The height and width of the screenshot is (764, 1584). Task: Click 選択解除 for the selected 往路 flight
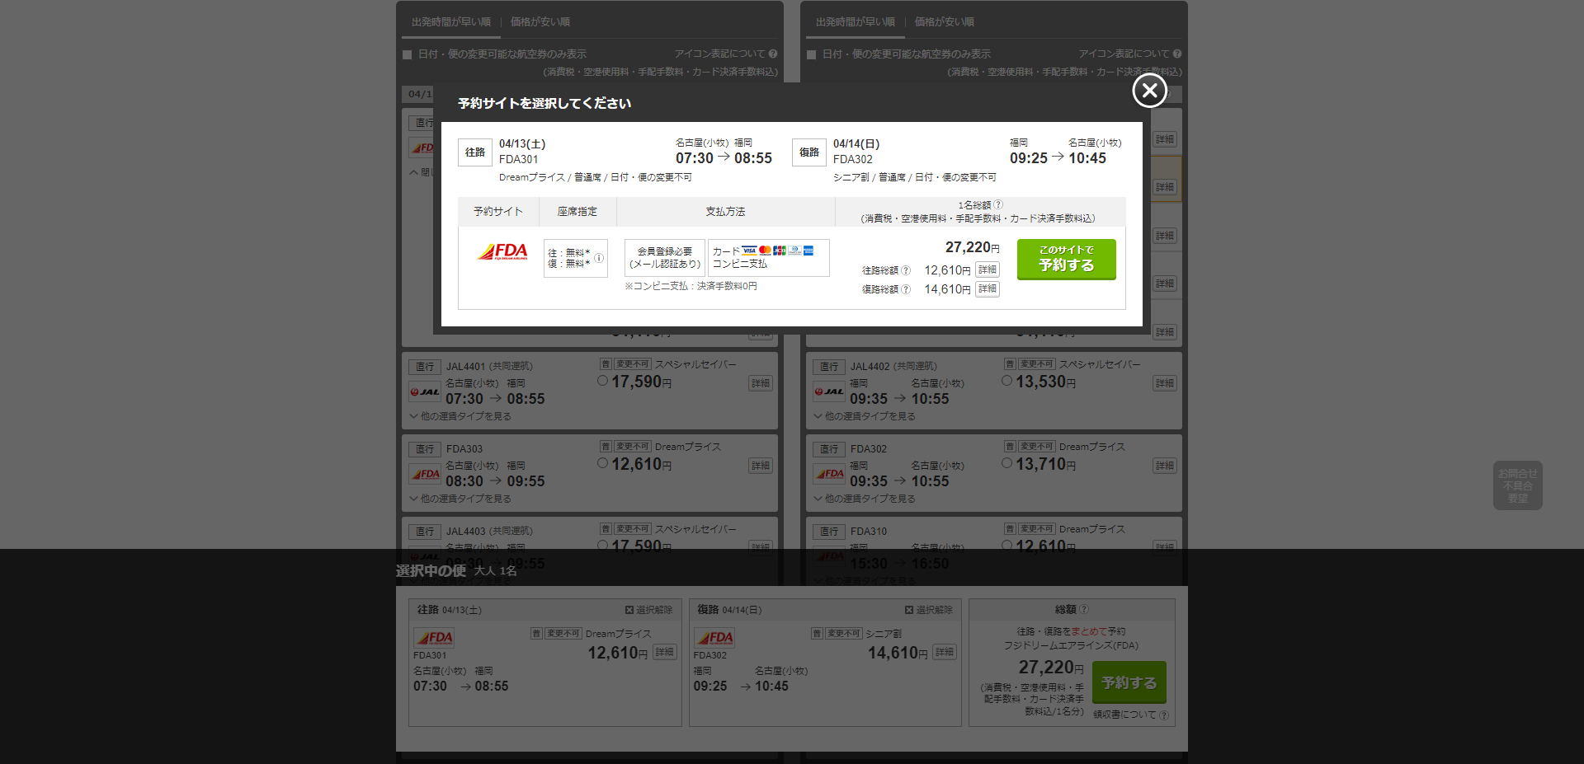648,610
